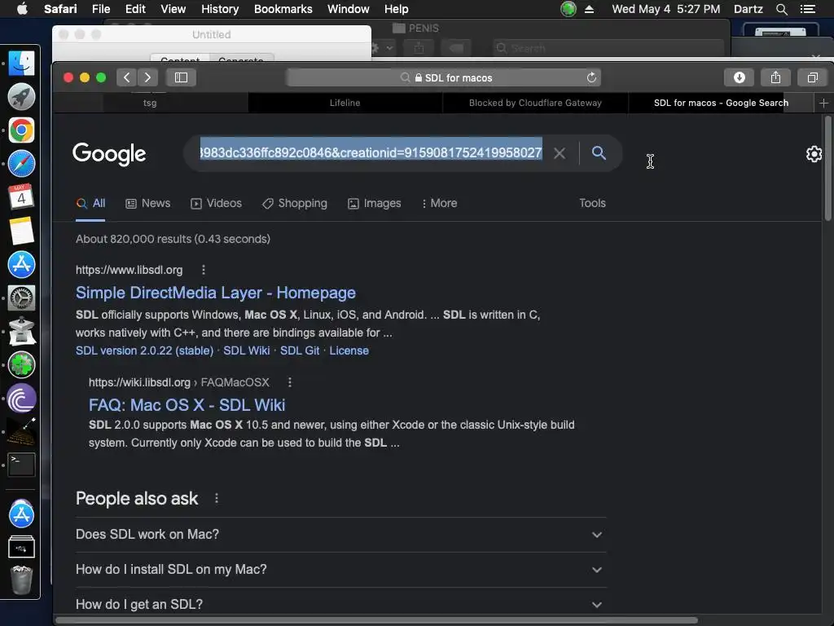This screenshot has width=834, height=626.
Task: Switch to Blocked by Cloudflare Gateway tab
Action: 535,103
